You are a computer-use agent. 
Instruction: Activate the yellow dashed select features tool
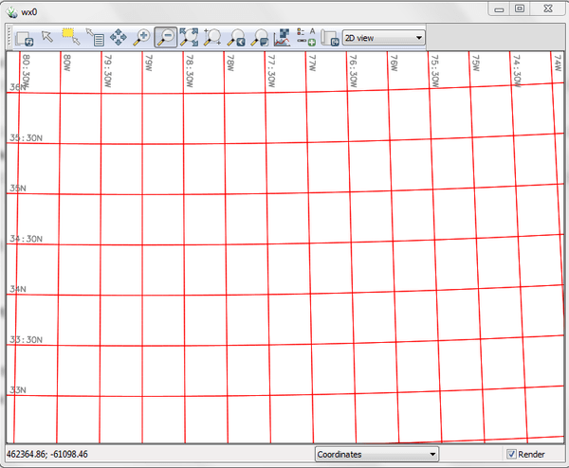69,37
